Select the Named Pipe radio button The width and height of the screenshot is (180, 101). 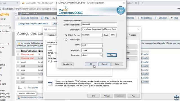[66, 40]
